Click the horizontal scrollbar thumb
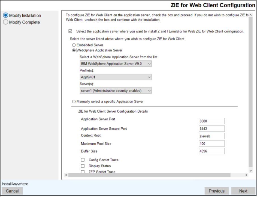The width and height of the screenshot is (257, 197). coord(149,175)
